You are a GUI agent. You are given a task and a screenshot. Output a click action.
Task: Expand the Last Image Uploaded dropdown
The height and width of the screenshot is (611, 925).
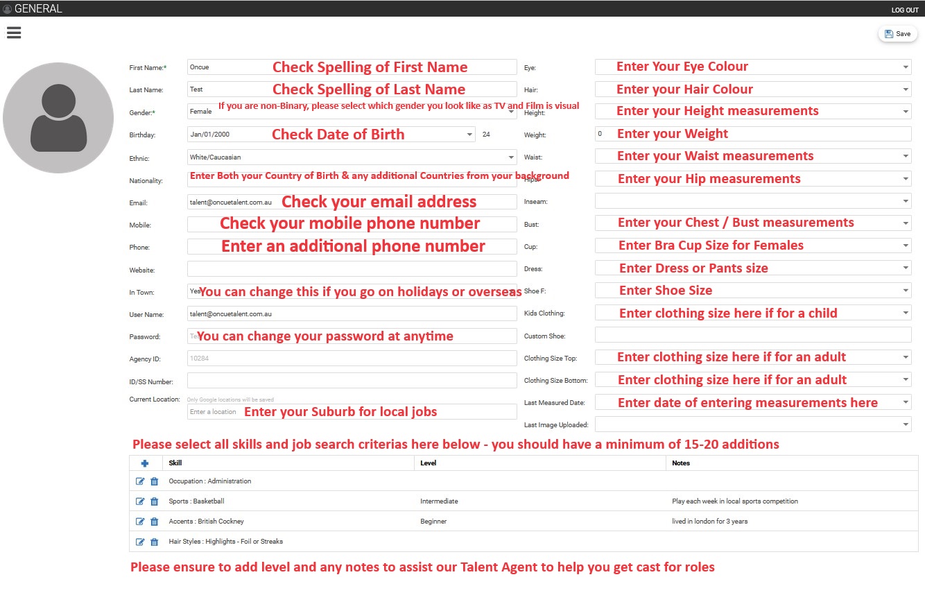coord(752,424)
